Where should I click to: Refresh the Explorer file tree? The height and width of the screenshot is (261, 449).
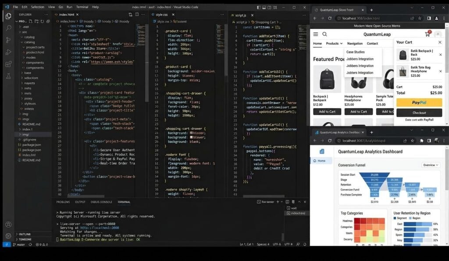tap(43, 21)
